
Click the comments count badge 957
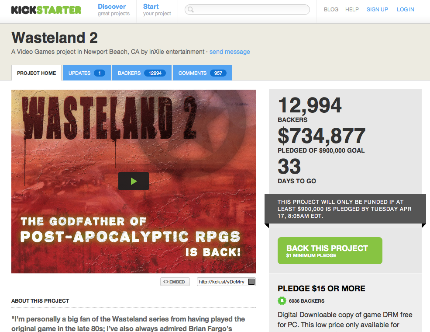tap(218, 73)
